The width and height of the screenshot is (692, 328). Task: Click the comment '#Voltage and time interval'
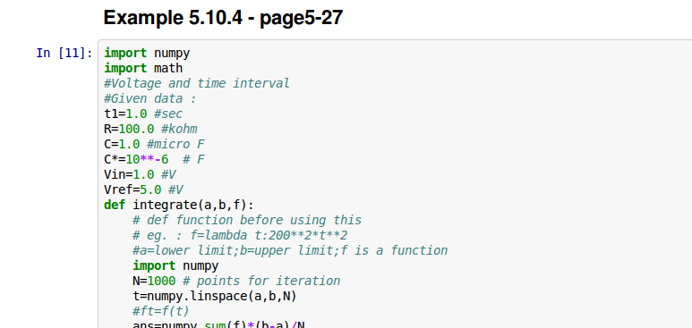coord(197,83)
